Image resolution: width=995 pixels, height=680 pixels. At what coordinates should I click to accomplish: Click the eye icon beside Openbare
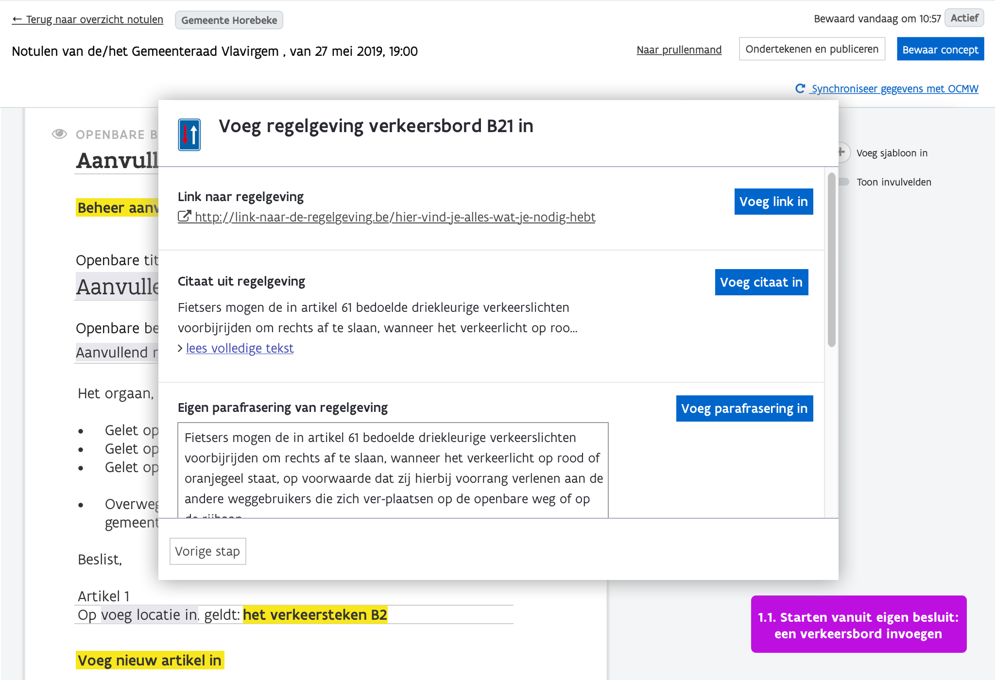point(59,134)
